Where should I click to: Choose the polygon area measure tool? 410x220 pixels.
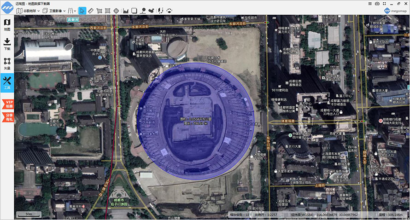pos(99,11)
